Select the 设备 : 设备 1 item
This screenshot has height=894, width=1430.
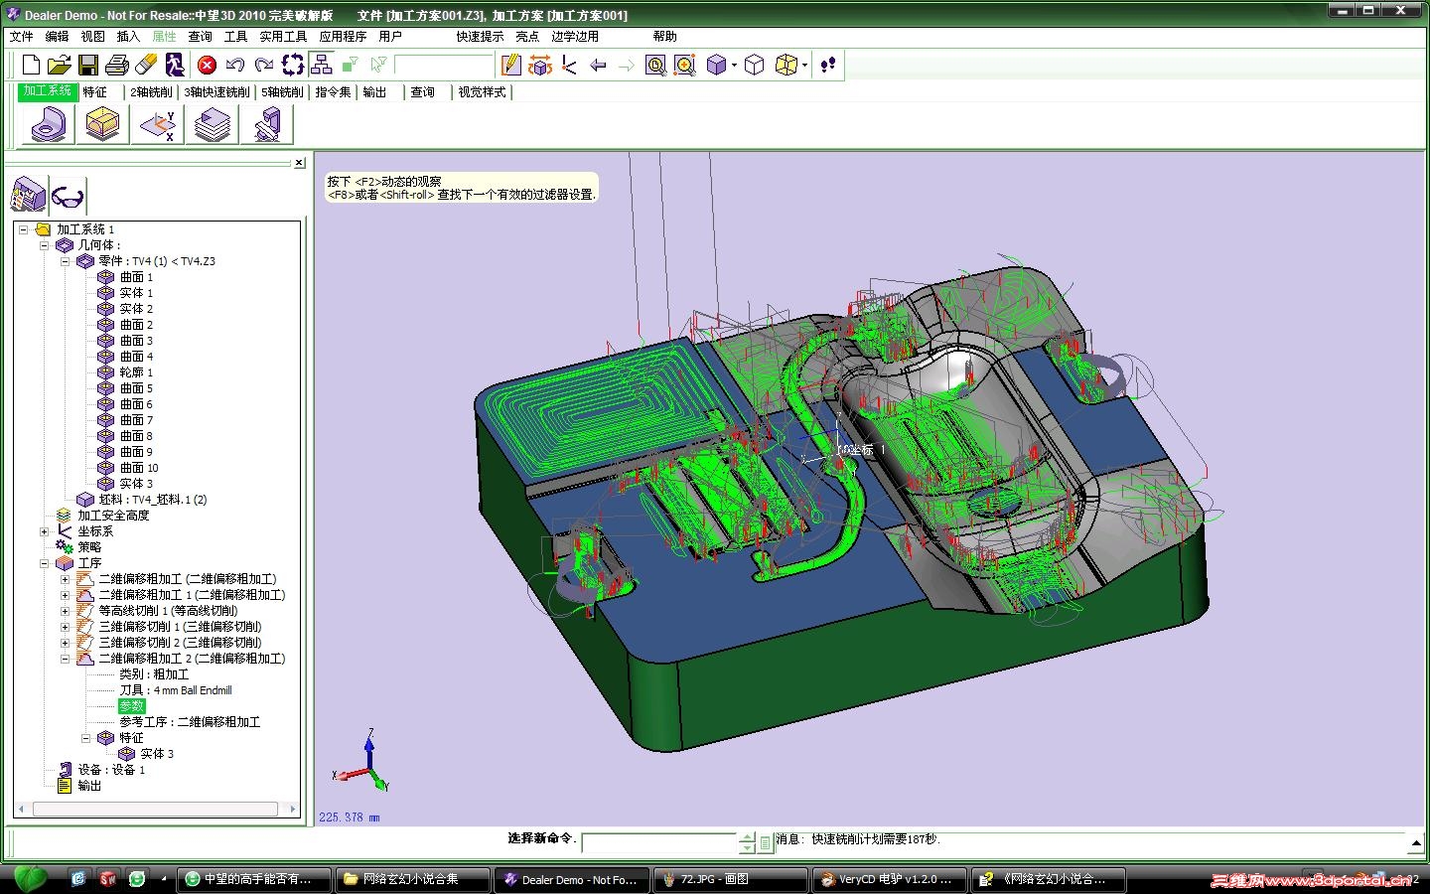pyautogui.click(x=111, y=770)
